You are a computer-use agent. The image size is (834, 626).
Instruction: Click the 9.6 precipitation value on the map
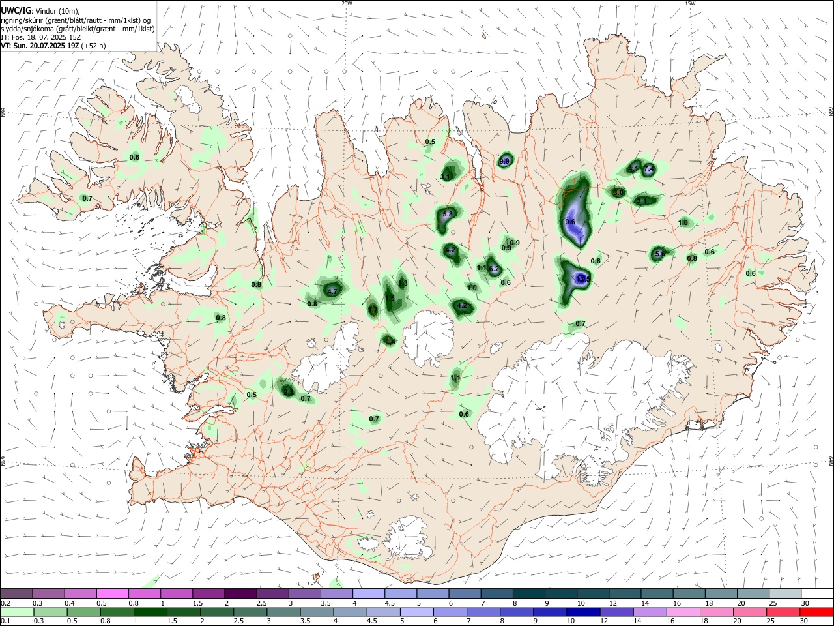tap(570, 222)
